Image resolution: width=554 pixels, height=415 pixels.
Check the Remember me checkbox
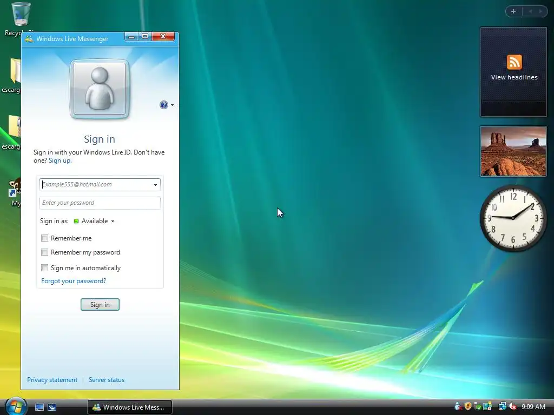(44, 238)
